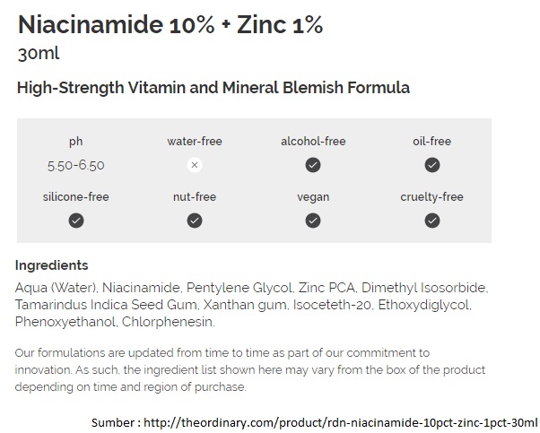This screenshot has width=540, height=433.
Task: Click the 30ml size text
Action: [x=39, y=54]
